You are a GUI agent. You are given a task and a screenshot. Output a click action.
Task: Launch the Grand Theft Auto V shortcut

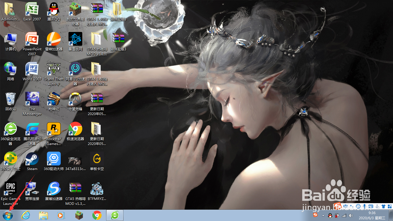(x=54, y=69)
